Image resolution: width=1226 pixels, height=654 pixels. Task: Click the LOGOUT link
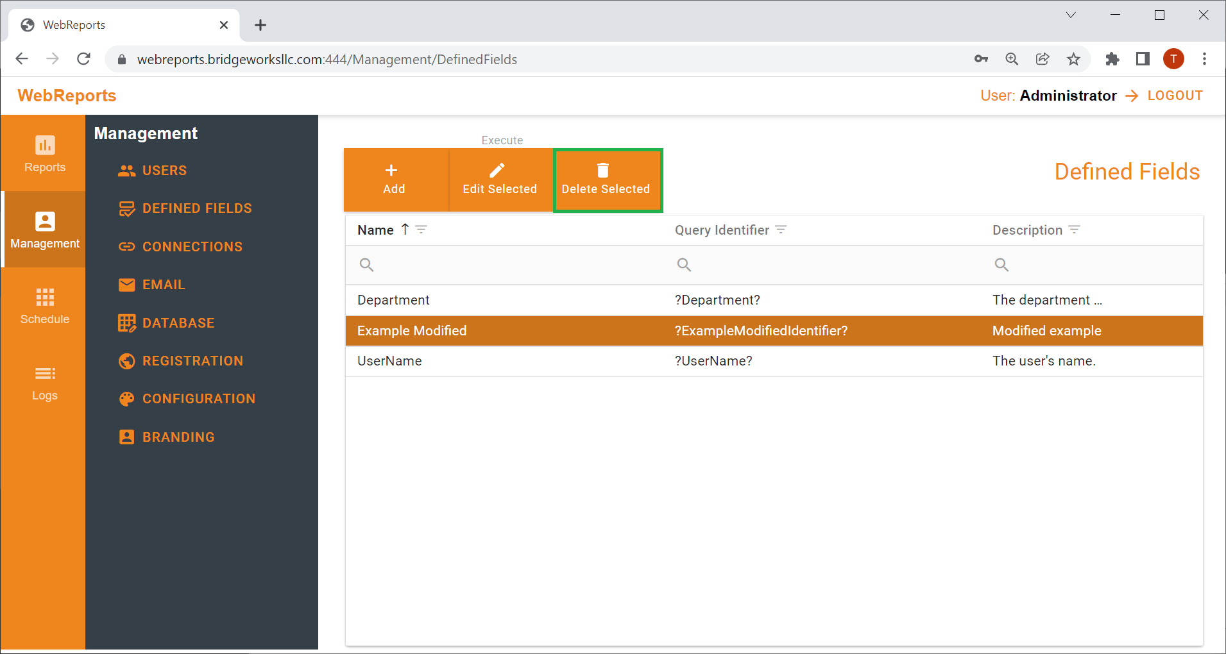[1175, 96]
